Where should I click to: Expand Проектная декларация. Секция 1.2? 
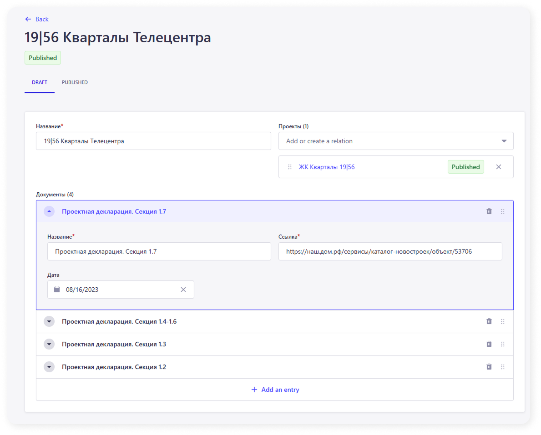[49, 367]
